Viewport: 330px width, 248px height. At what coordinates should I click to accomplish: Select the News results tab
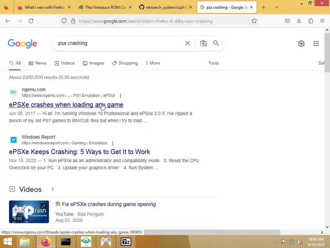click(x=38, y=63)
